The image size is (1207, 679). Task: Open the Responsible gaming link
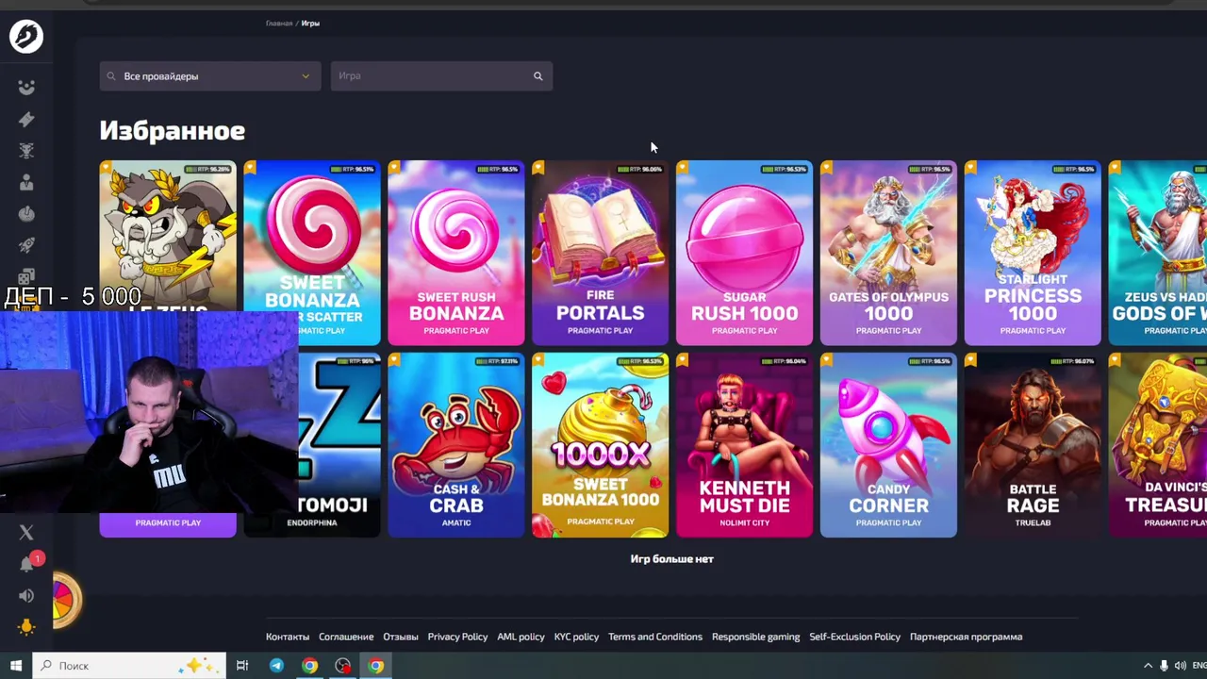pyautogui.click(x=756, y=637)
